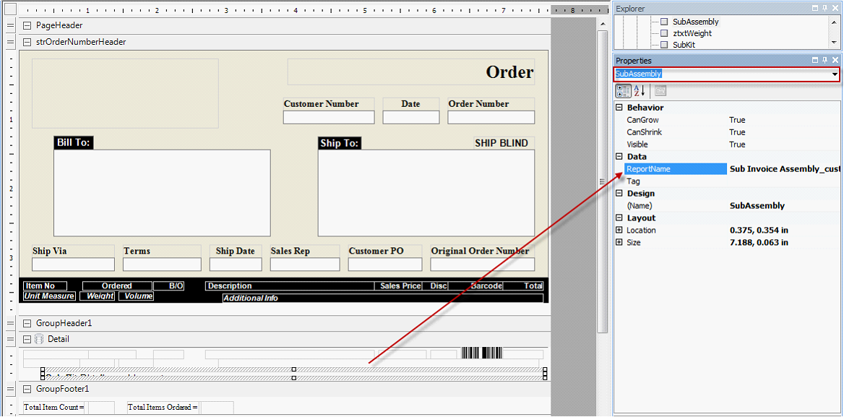Select the Terms label
844x417 pixels.
162,252
